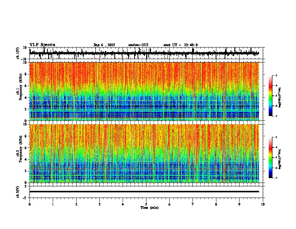Click time axis tick label "2"
The height and width of the screenshot is (229, 296).
point(76,204)
